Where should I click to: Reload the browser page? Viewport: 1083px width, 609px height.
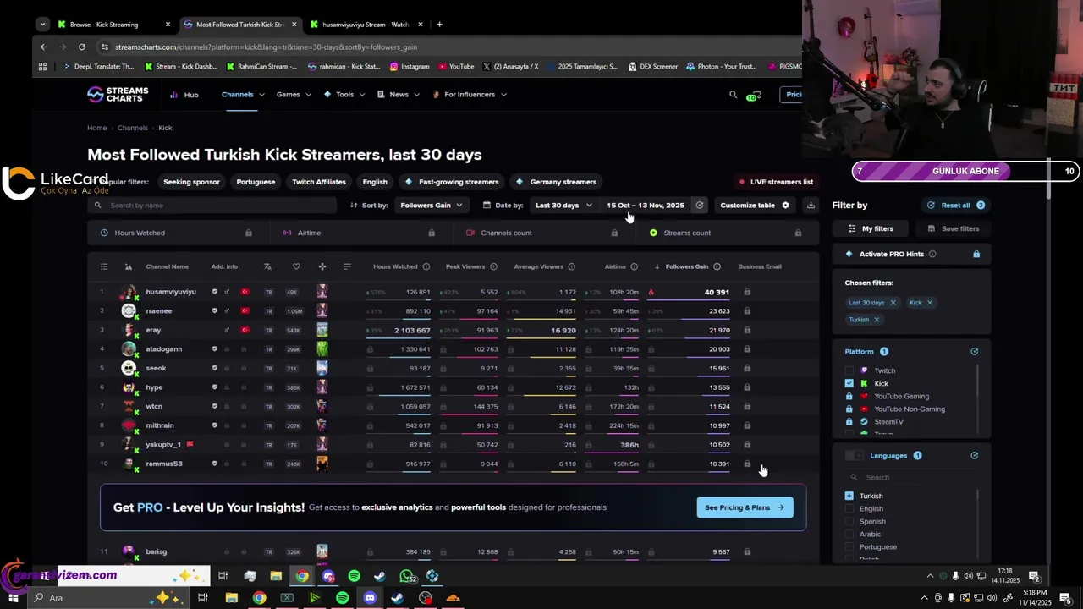point(81,47)
